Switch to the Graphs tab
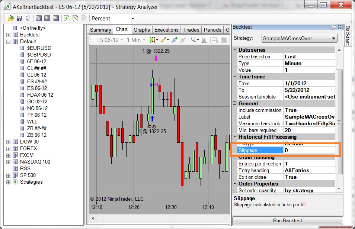The image size is (355, 229). tap(142, 30)
